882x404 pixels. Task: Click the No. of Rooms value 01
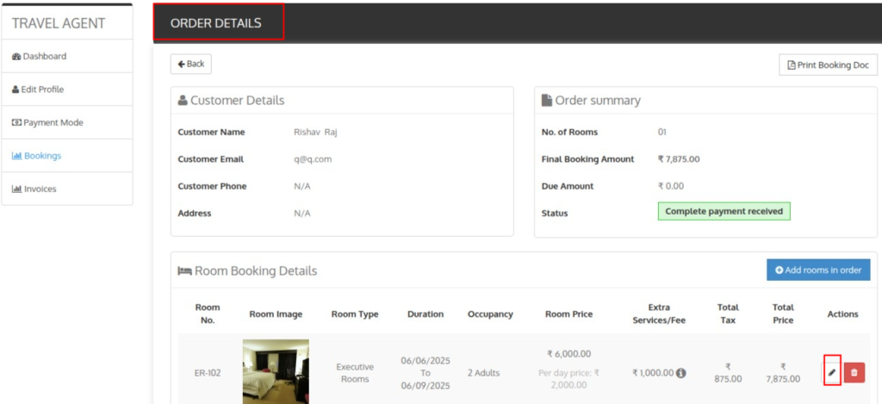[662, 133]
